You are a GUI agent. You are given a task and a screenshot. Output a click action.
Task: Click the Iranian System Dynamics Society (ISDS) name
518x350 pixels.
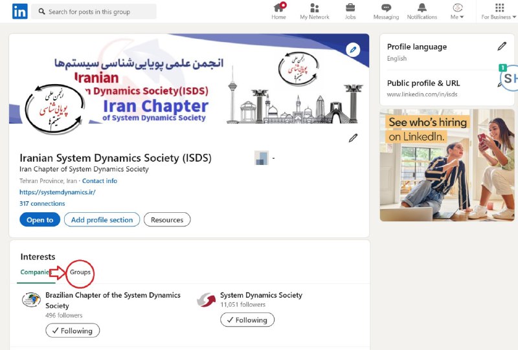pos(115,158)
